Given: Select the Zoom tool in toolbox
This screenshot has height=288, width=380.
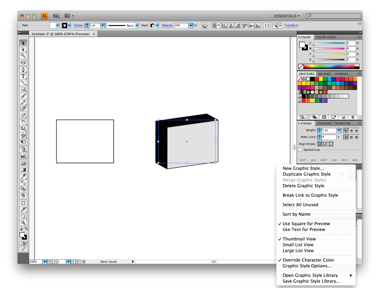Looking at the screenshot, I should 23,222.
